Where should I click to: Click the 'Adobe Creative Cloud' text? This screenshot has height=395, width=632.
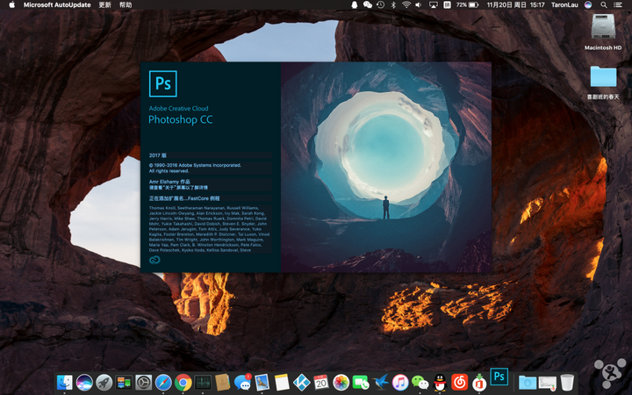point(178,109)
